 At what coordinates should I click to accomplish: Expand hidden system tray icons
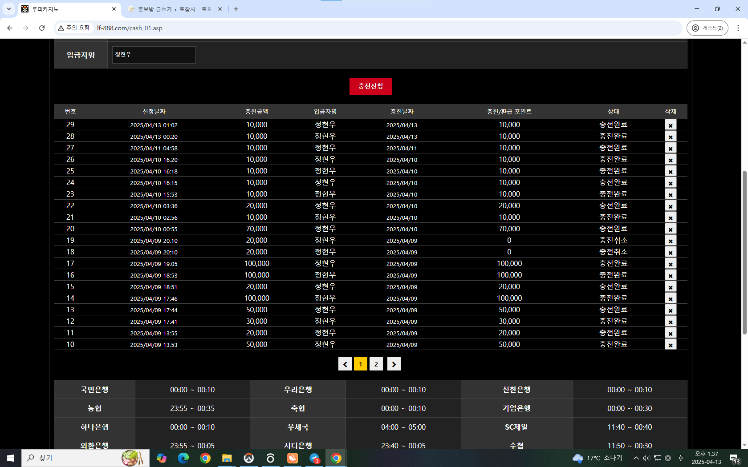[x=636, y=458]
